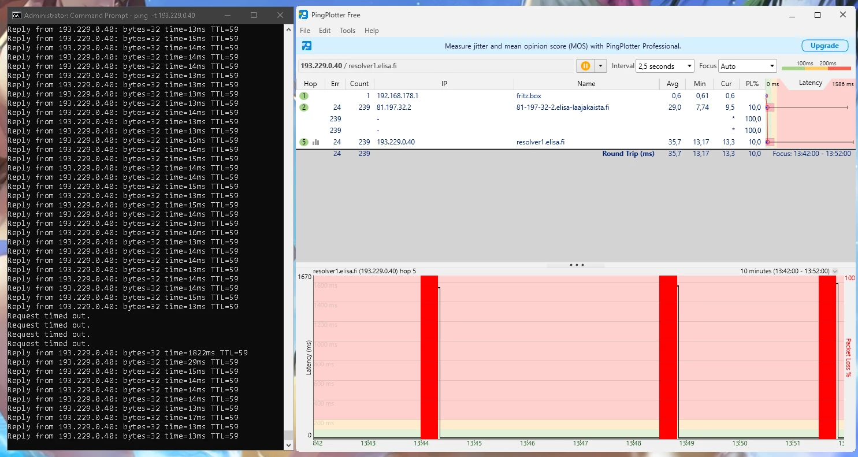Select the 192.168.178.1 IP cell
The image size is (858, 457).
(x=397, y=96)
